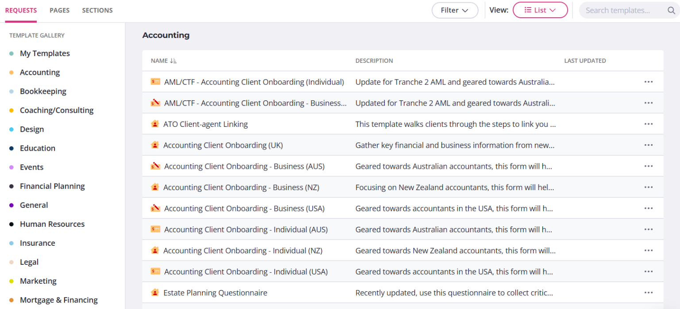Click the template icon beside AML/CTF Business
This screenshot has height=309, width=680.
(x=155, y=103)
